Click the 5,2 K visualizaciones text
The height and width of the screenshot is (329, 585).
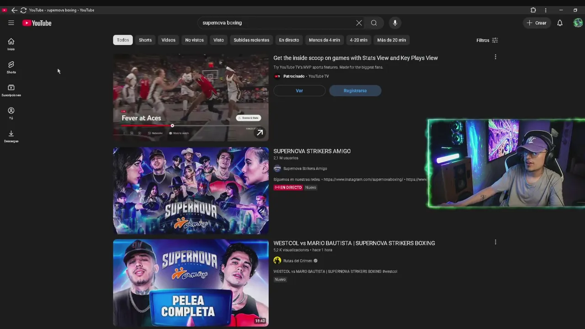291,250
